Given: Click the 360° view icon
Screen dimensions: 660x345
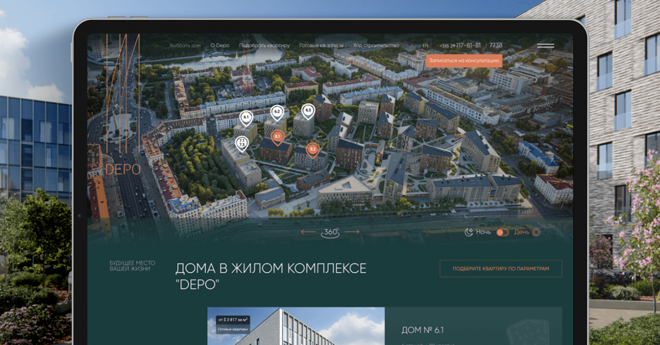Looking at the screenshot, I should click(330, 232).
